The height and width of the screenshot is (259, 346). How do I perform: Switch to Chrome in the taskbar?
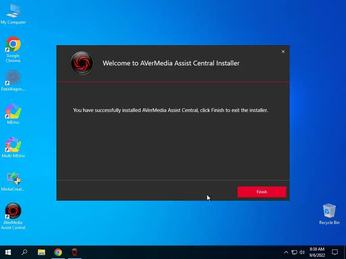coord(58,252)
